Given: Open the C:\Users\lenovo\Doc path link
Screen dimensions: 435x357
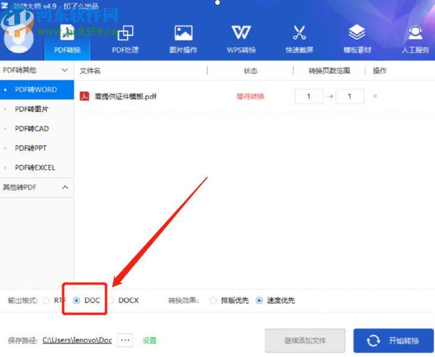Looking at the screenshot, I should click(77, 340).
